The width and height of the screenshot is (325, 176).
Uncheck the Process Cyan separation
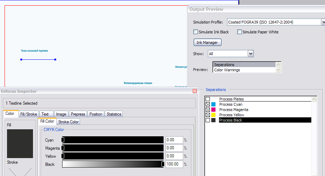[208, 104]
